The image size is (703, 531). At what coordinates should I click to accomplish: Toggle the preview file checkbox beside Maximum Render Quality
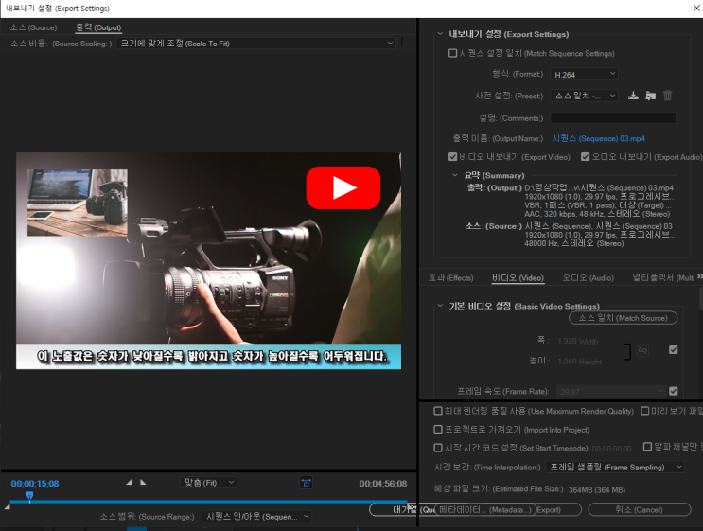[644, 411]
